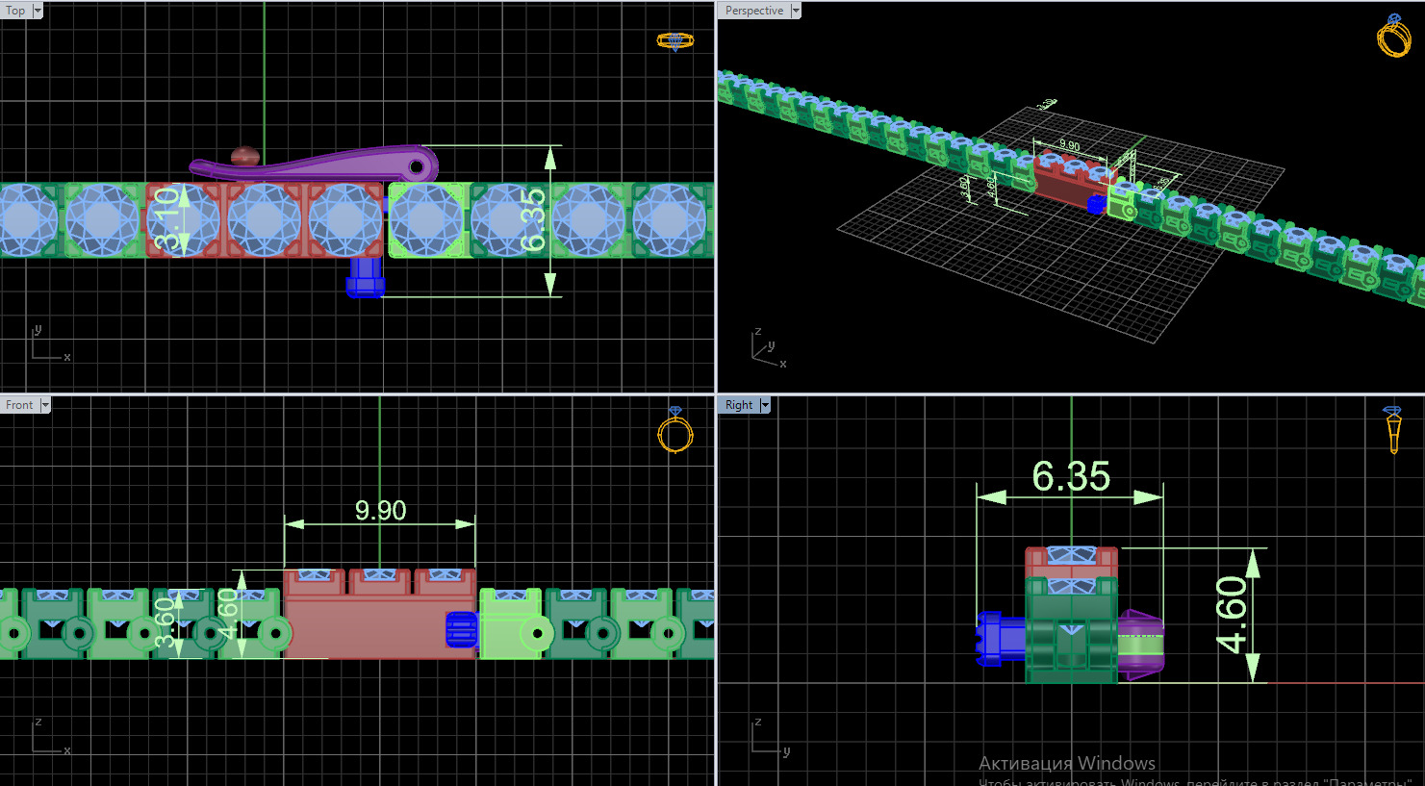Click the orange ring icon in Perspective viewport
The height and width of the screenshot is (786, 1425).
click(1394, 36)
